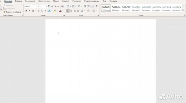This screenshot has width=186, height=103.
Task: Open the Шрифт dialog launcher
Action: click(x=64, y=15)
